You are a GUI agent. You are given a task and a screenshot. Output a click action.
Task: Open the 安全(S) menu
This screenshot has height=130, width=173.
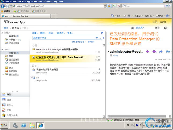pyautogui.click(x=149, y=16)
